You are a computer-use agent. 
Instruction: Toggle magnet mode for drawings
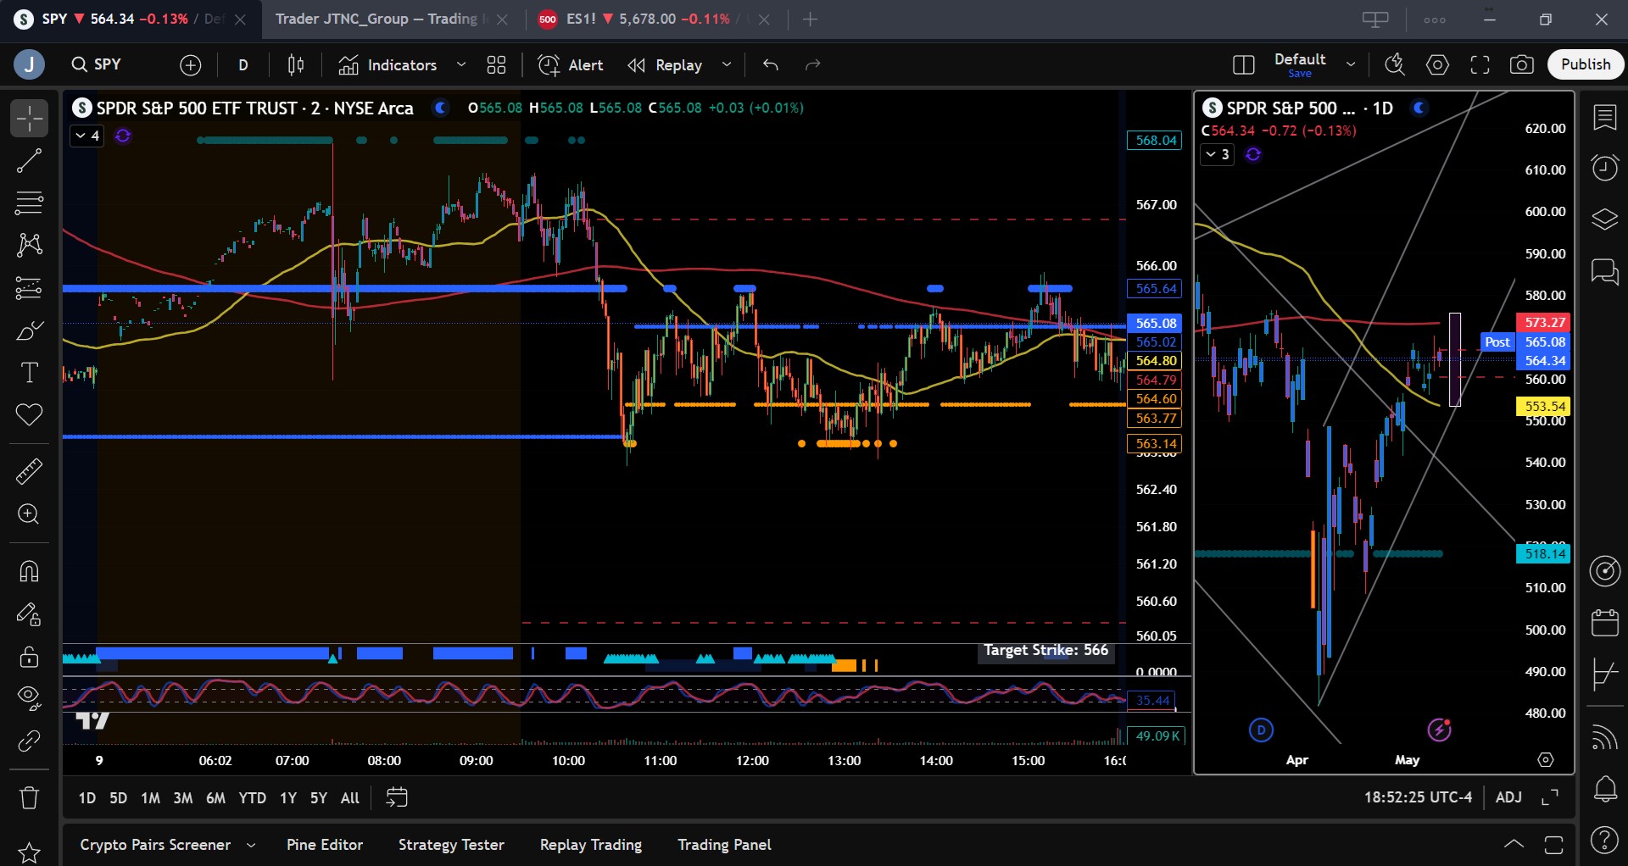[29, 572]
